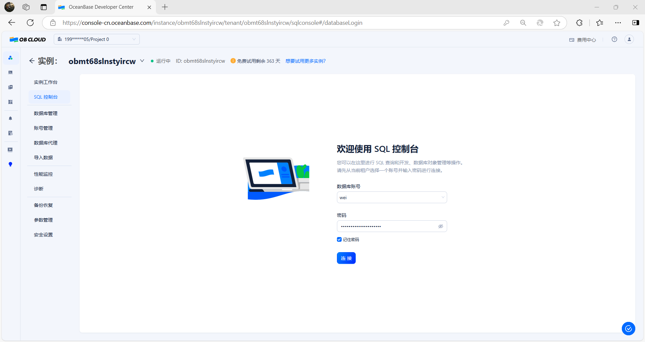645x342 pixels.
Task: Click the lightbulb suggestion icon
Action: (10, 164)
